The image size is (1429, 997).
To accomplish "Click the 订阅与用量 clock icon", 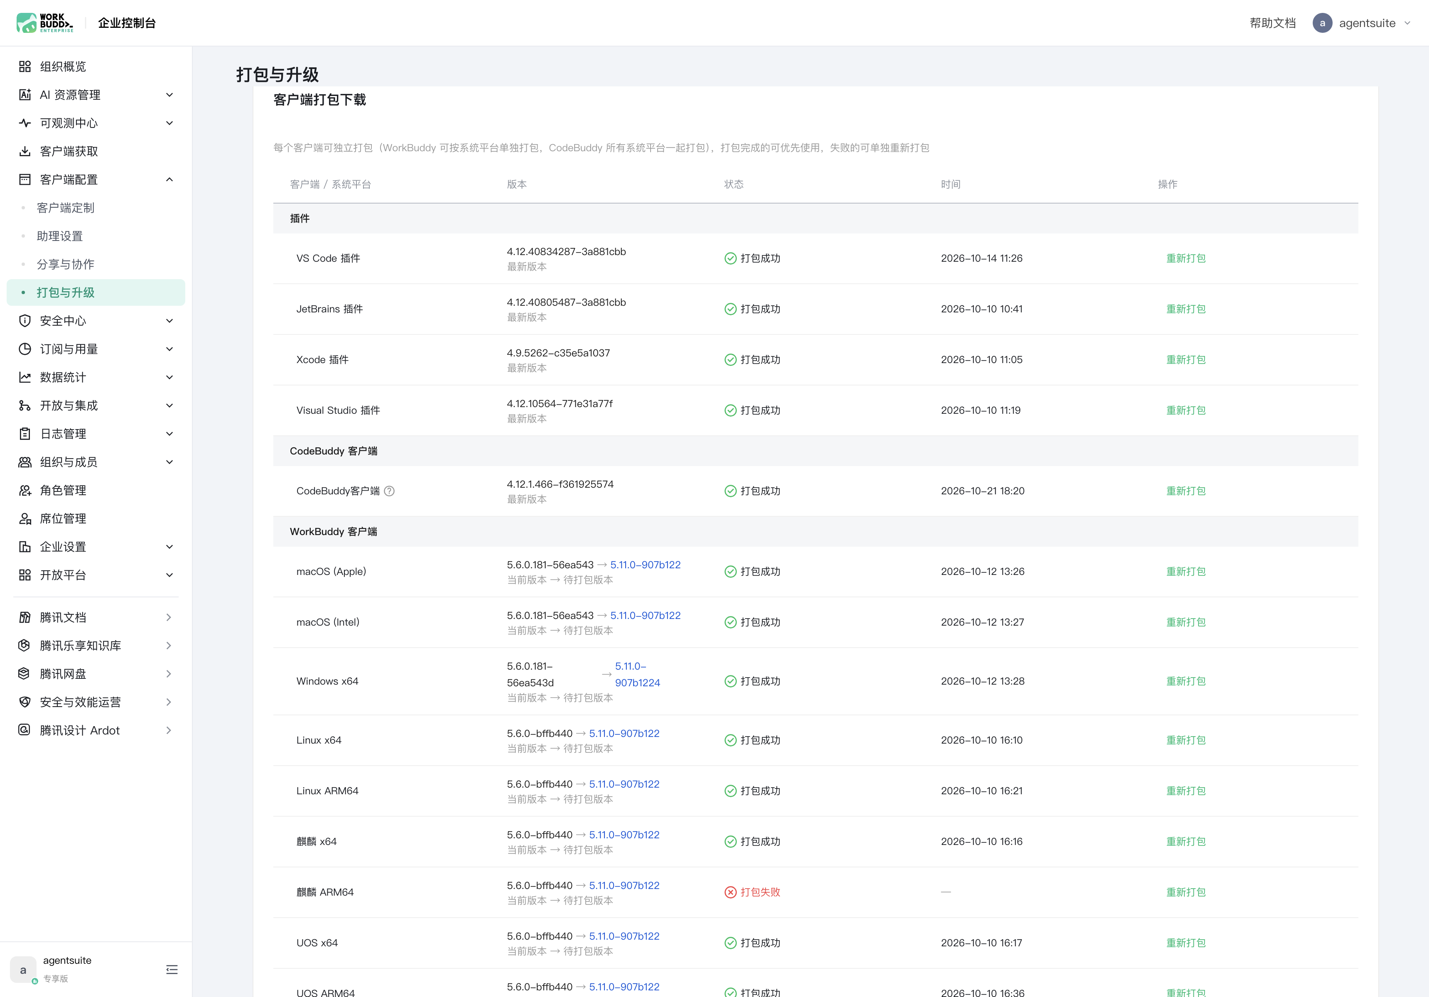I will pos(25,349).
